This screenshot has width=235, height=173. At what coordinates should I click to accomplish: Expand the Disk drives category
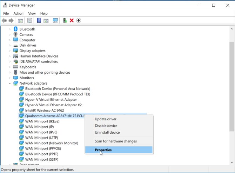10,45
